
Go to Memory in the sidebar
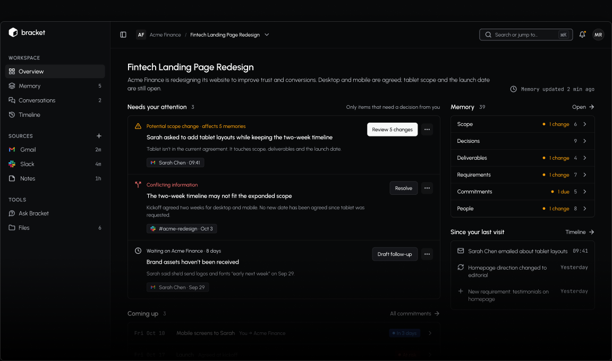tap(55, 86)
